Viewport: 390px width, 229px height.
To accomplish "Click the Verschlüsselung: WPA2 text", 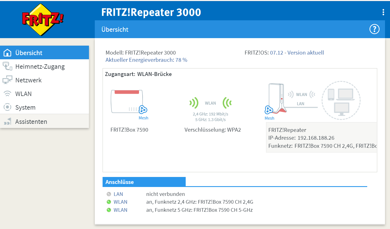I will click(213, 130).
